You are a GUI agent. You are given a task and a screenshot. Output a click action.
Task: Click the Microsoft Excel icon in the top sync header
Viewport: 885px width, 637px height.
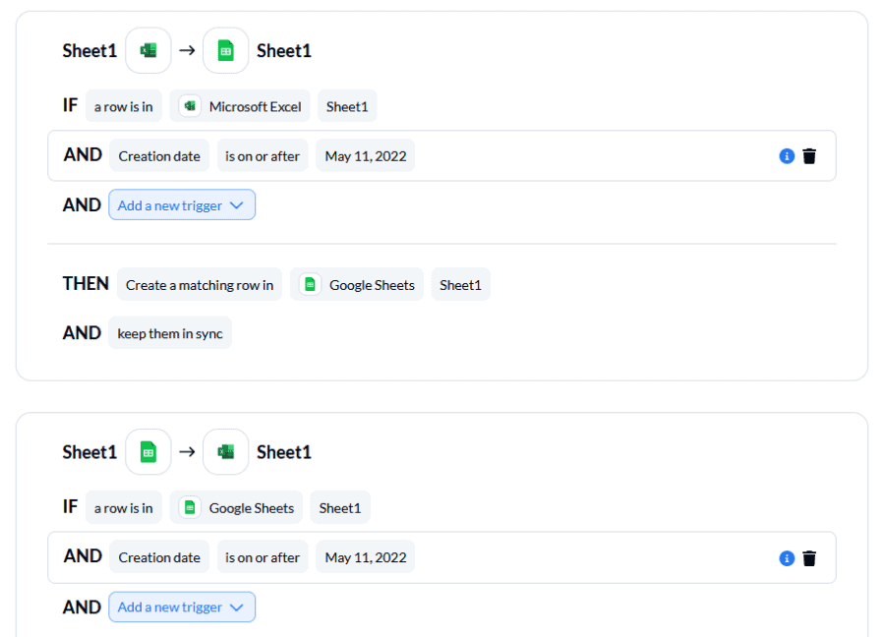[x=147, y=50]
